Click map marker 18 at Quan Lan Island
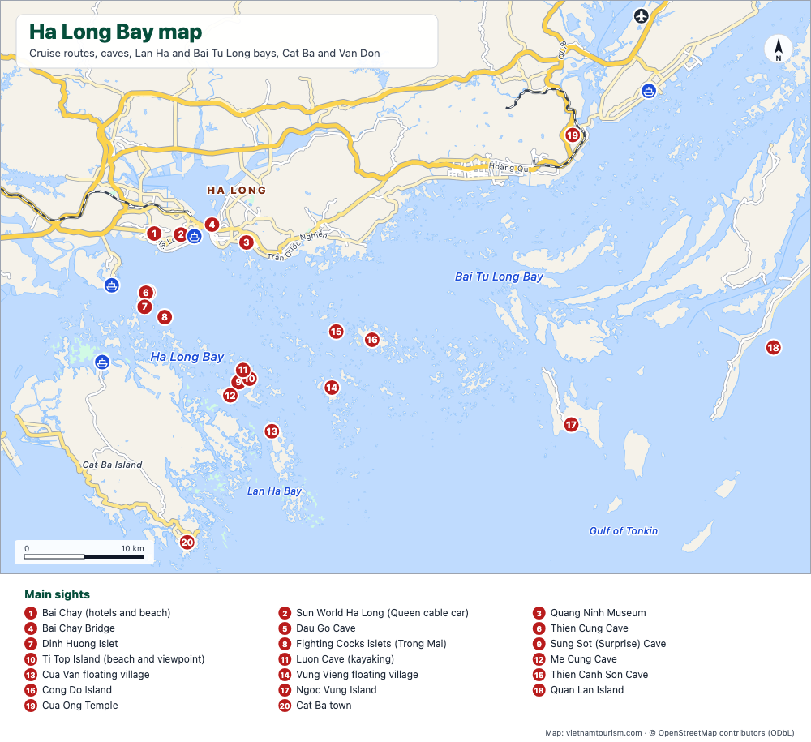Image resolution: width=811 pixels, height=742 pixels. (773, 347)
